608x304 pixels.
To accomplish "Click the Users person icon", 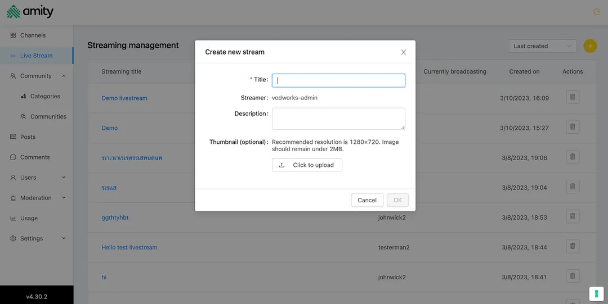I will coord(13,178).
